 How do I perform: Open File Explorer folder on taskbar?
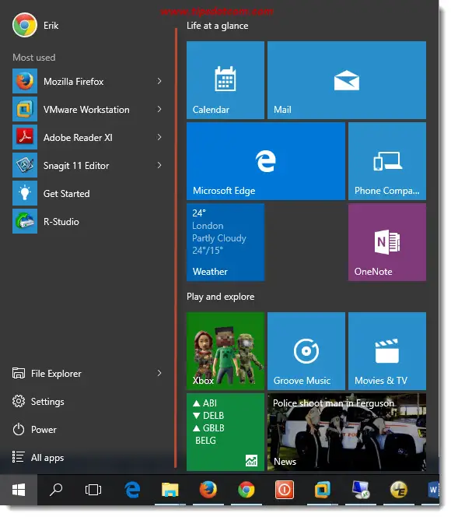(170, 490)
